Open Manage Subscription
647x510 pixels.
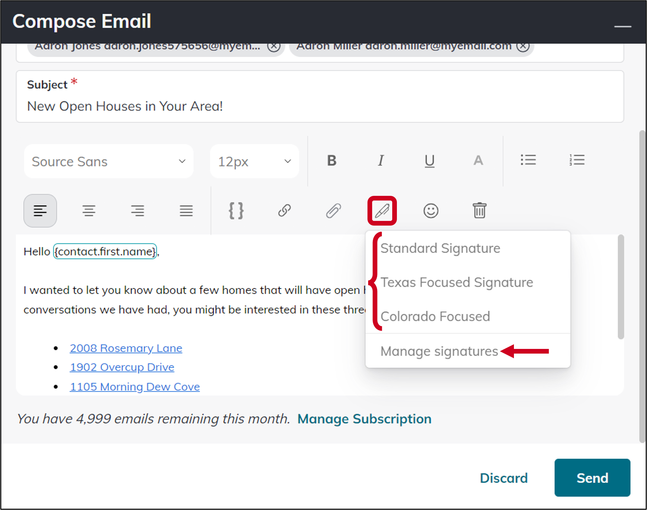pyautogui.click(x=364, y=419)
